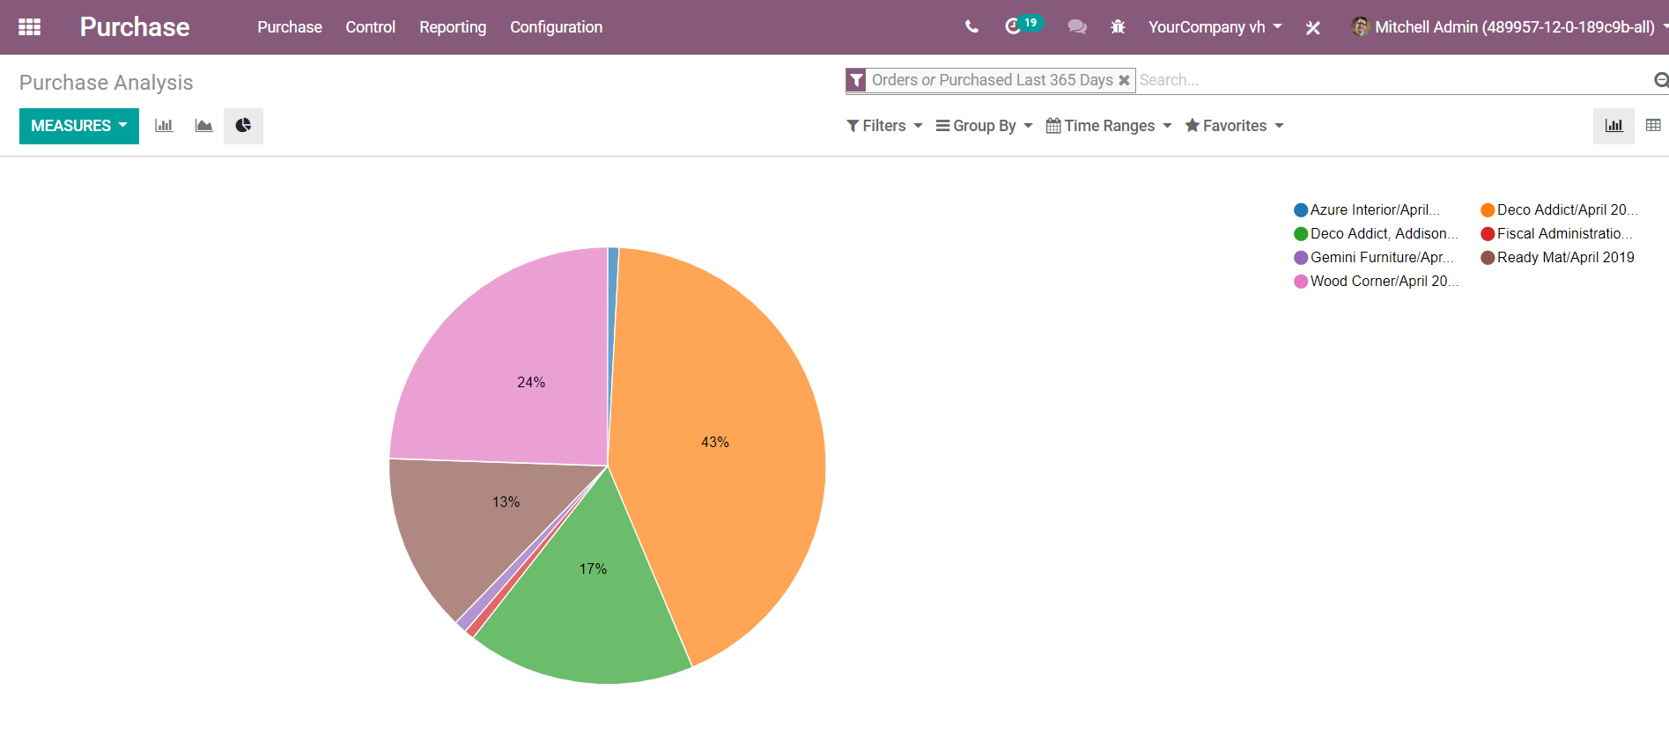1669x741 pixels.
Task: Open the Favorites dropdown button
Action: (1234, 126)
